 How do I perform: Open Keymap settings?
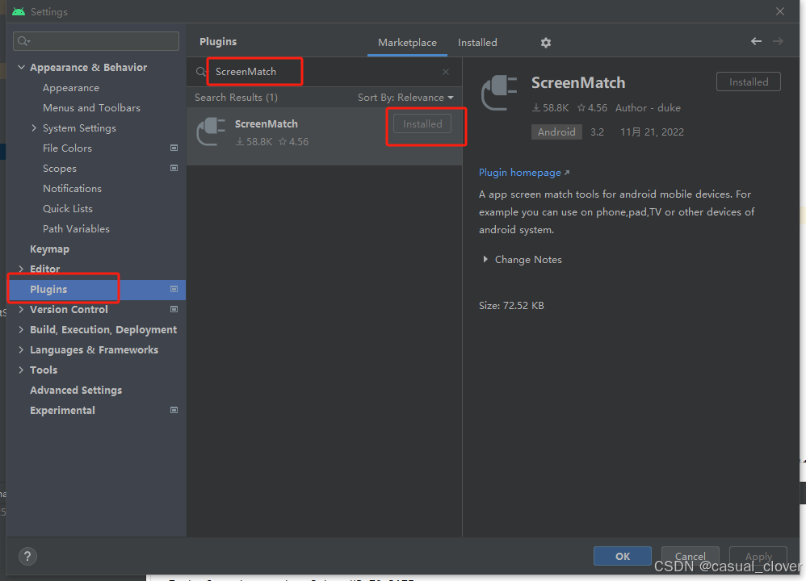pos(49,249)
